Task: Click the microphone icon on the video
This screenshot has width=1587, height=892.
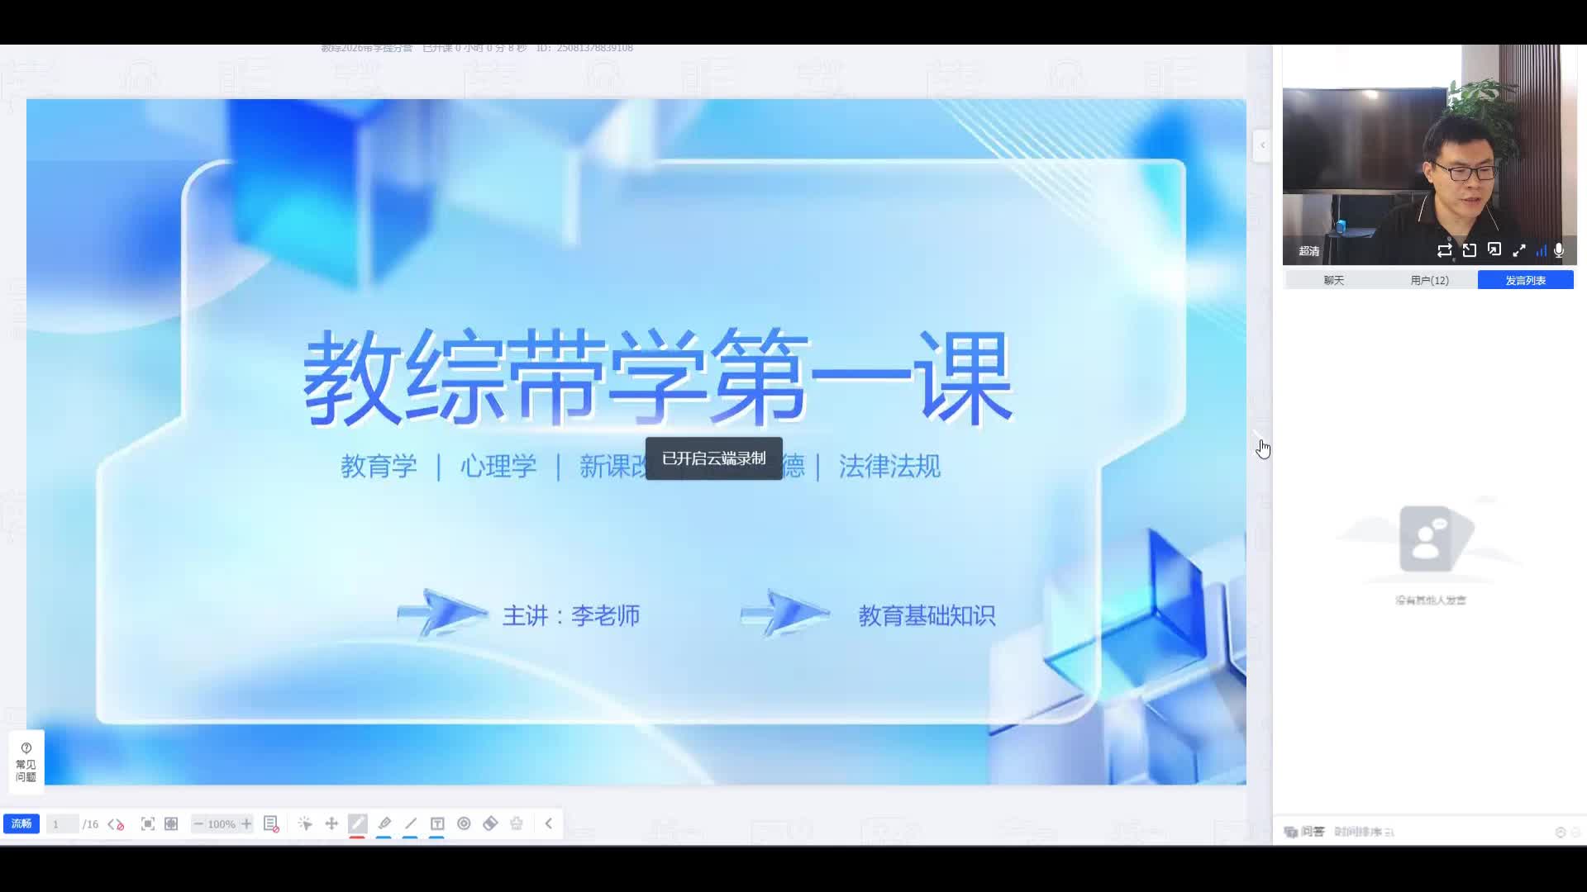Action: tap(1559, 250)
